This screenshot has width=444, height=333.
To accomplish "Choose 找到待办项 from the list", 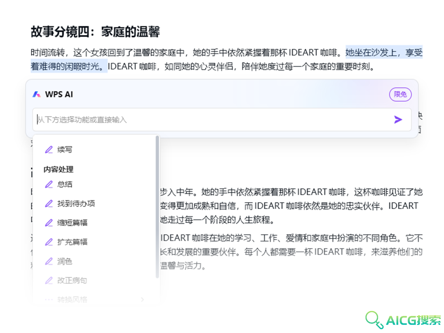I will click(x=76, y=203).
